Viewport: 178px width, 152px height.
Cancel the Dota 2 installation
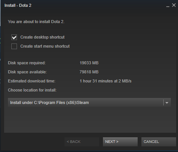[159, 142]
